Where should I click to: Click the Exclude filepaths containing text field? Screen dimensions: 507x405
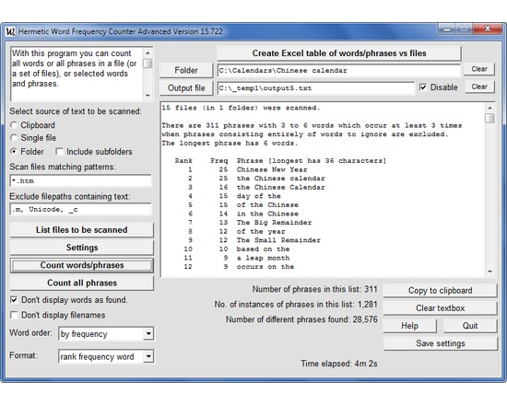click(x=80, y=209)
